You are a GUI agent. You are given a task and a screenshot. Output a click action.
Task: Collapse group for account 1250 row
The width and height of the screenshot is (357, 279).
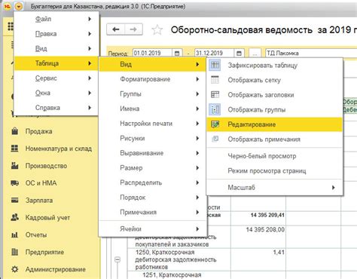(117, 259)
